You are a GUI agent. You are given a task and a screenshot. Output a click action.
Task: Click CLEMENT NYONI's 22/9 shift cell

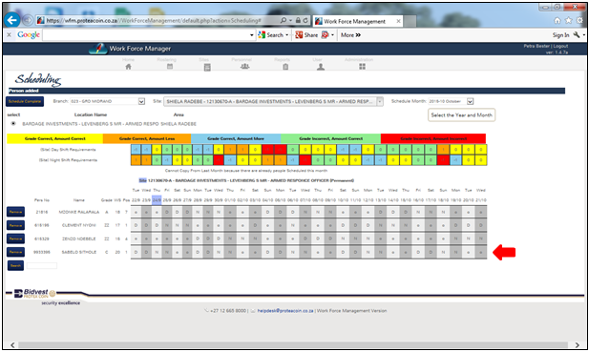tap(136, 225)
